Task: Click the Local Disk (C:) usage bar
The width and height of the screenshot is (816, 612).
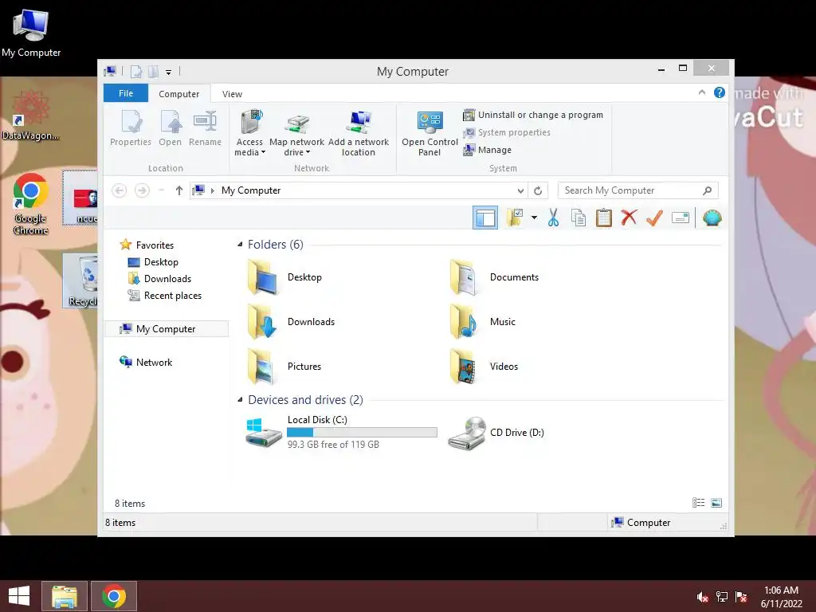Action: point(363,432)
